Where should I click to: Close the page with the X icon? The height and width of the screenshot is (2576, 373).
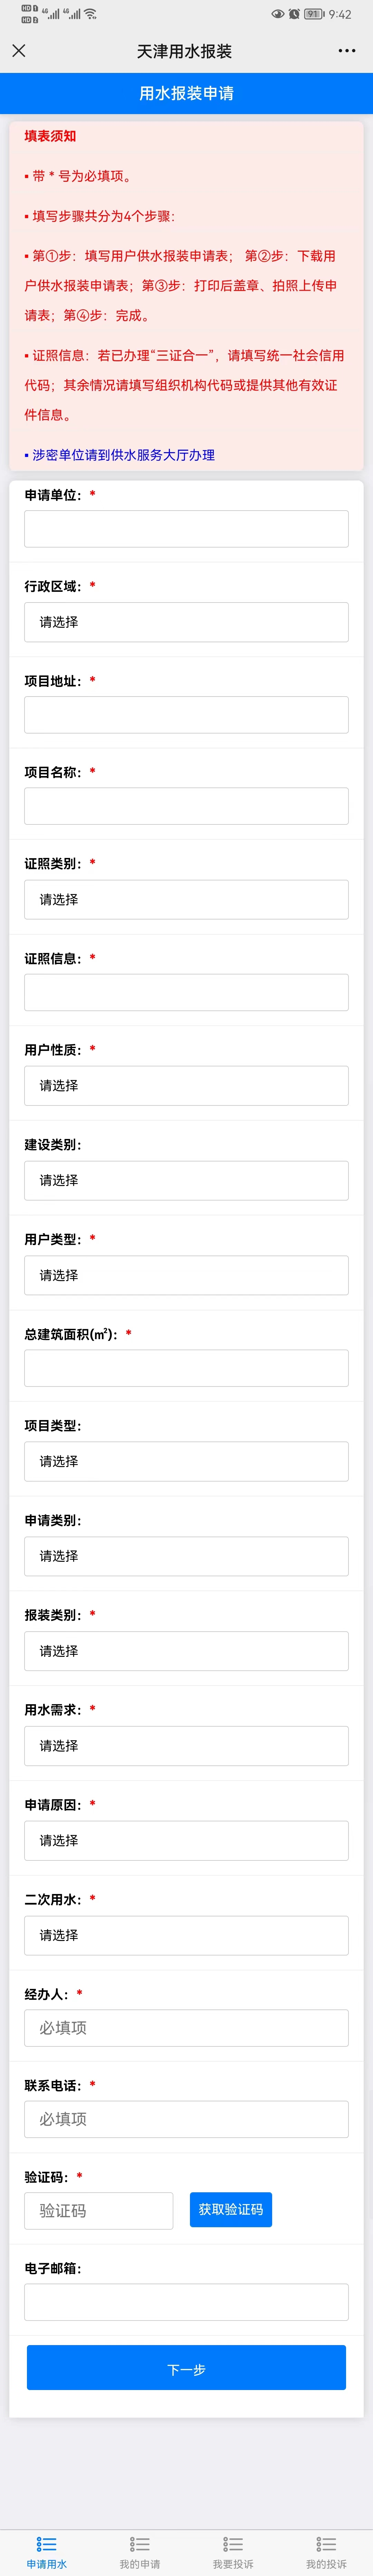19,51
